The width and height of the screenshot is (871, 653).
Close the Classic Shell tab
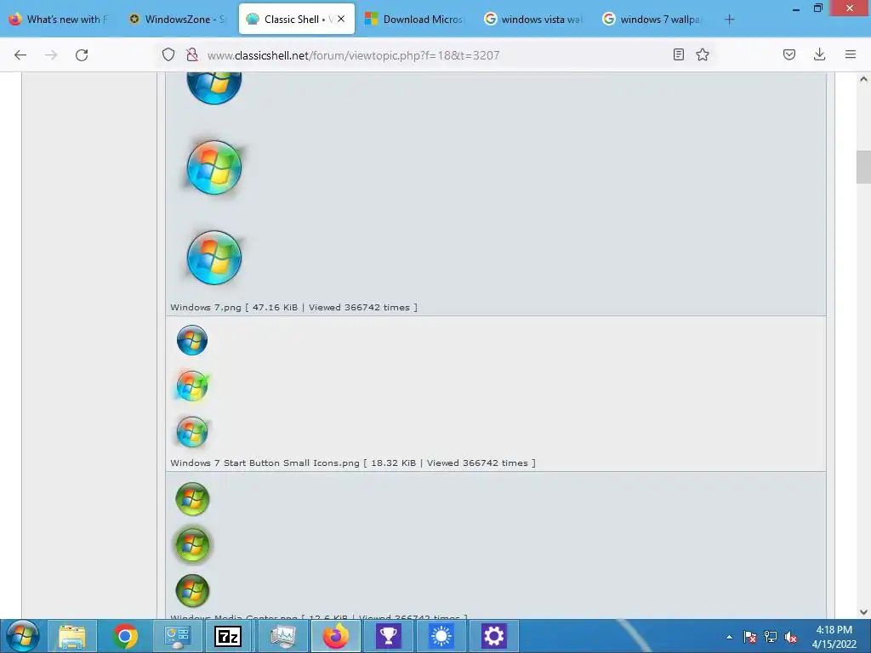click(341, 19)
